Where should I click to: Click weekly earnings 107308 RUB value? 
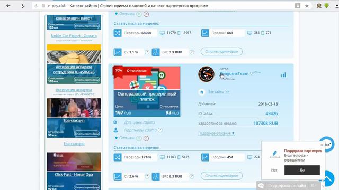(266, 123)
